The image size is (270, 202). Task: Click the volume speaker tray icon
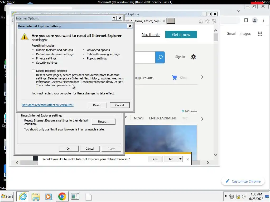244,196
